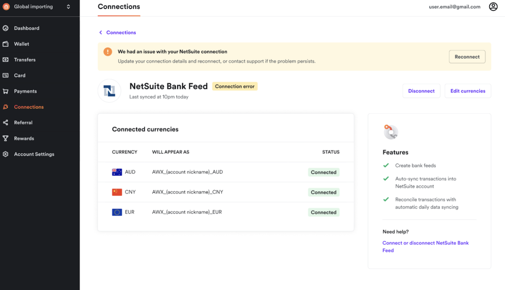Click the orange warning alert icon

click(107, 52)
